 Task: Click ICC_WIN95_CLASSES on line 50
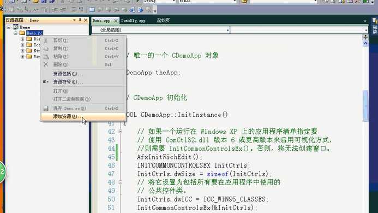pyautogui.click(x=235, y=199)
